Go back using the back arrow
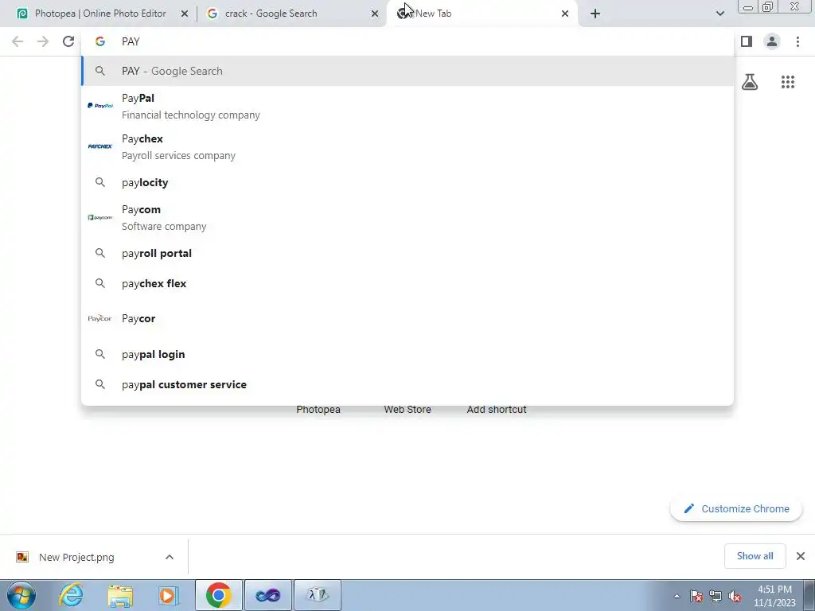 click(18, 41)
